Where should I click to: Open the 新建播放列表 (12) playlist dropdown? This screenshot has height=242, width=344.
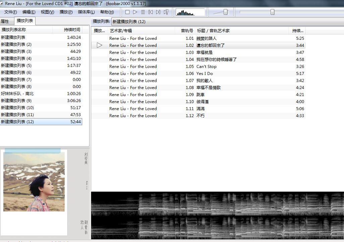tap(228, 21)
